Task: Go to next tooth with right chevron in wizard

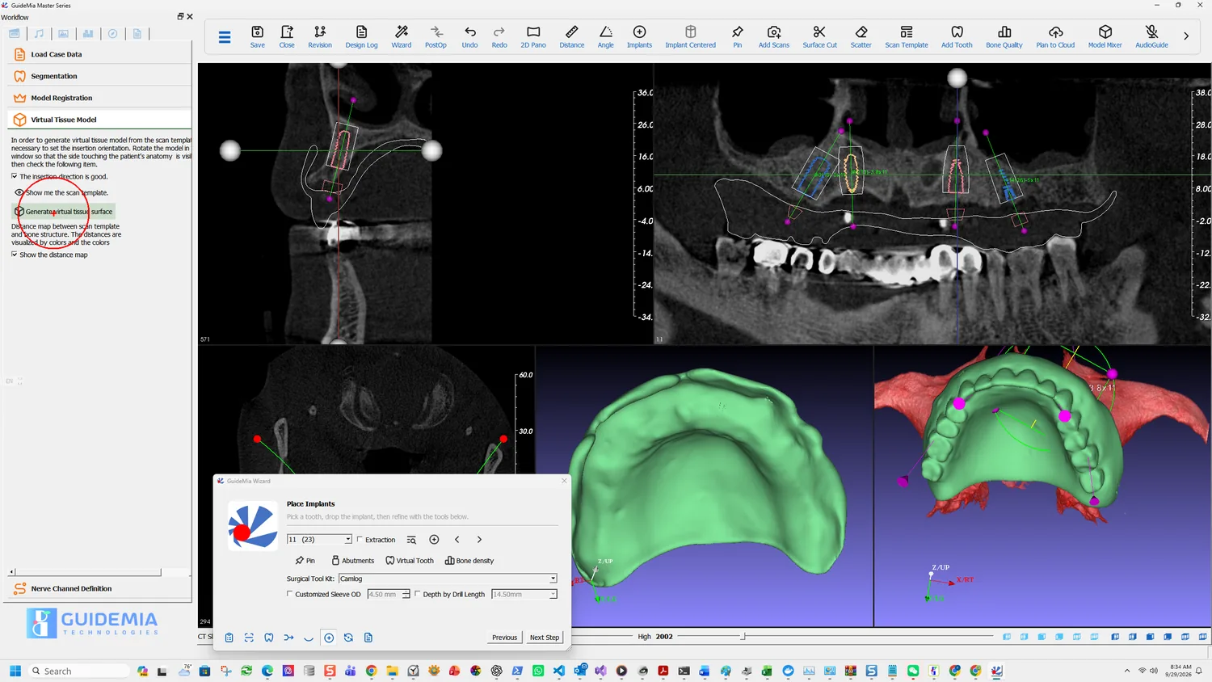Action: pos(479,540)
